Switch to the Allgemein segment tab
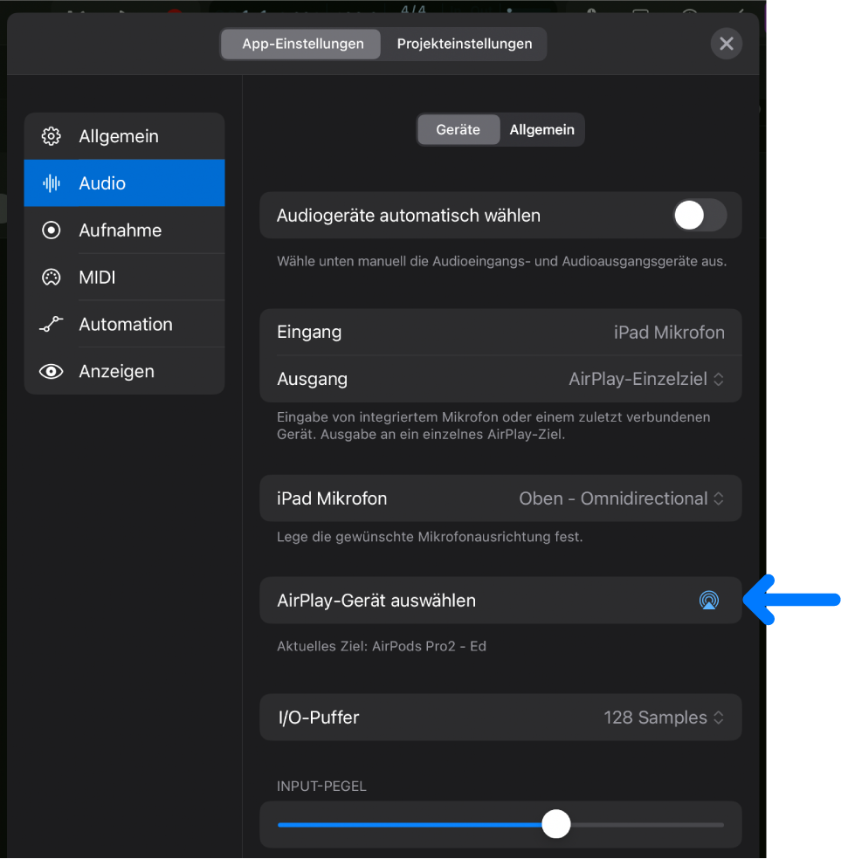This screenshot has width=841, height=859. [541, 130]
